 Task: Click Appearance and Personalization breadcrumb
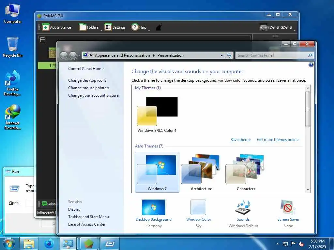(x=122, y=55)
